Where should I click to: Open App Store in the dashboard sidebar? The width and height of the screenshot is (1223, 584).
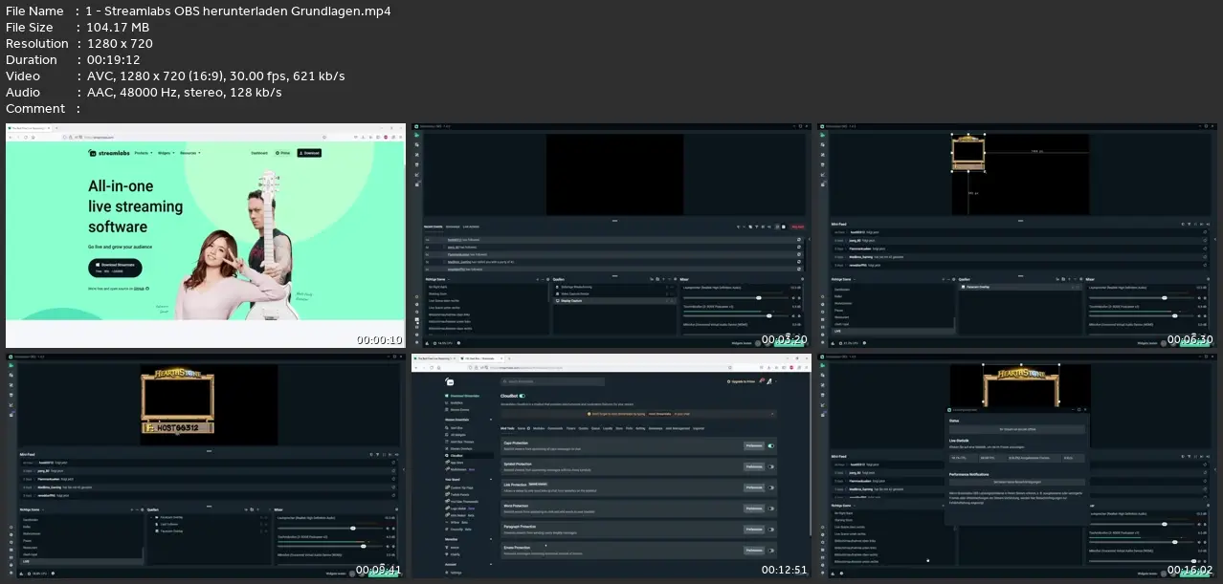click(456, 463)
